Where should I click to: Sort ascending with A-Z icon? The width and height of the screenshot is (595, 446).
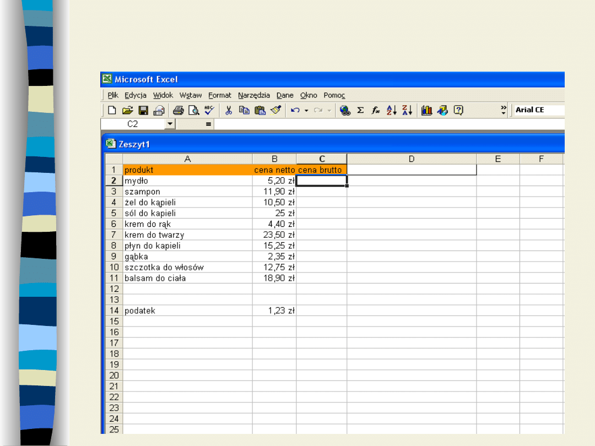coord(392,110)
